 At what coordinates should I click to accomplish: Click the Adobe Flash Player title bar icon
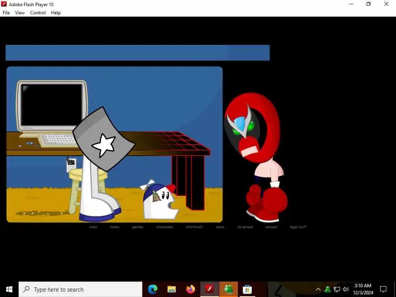[x=4, y=4]
